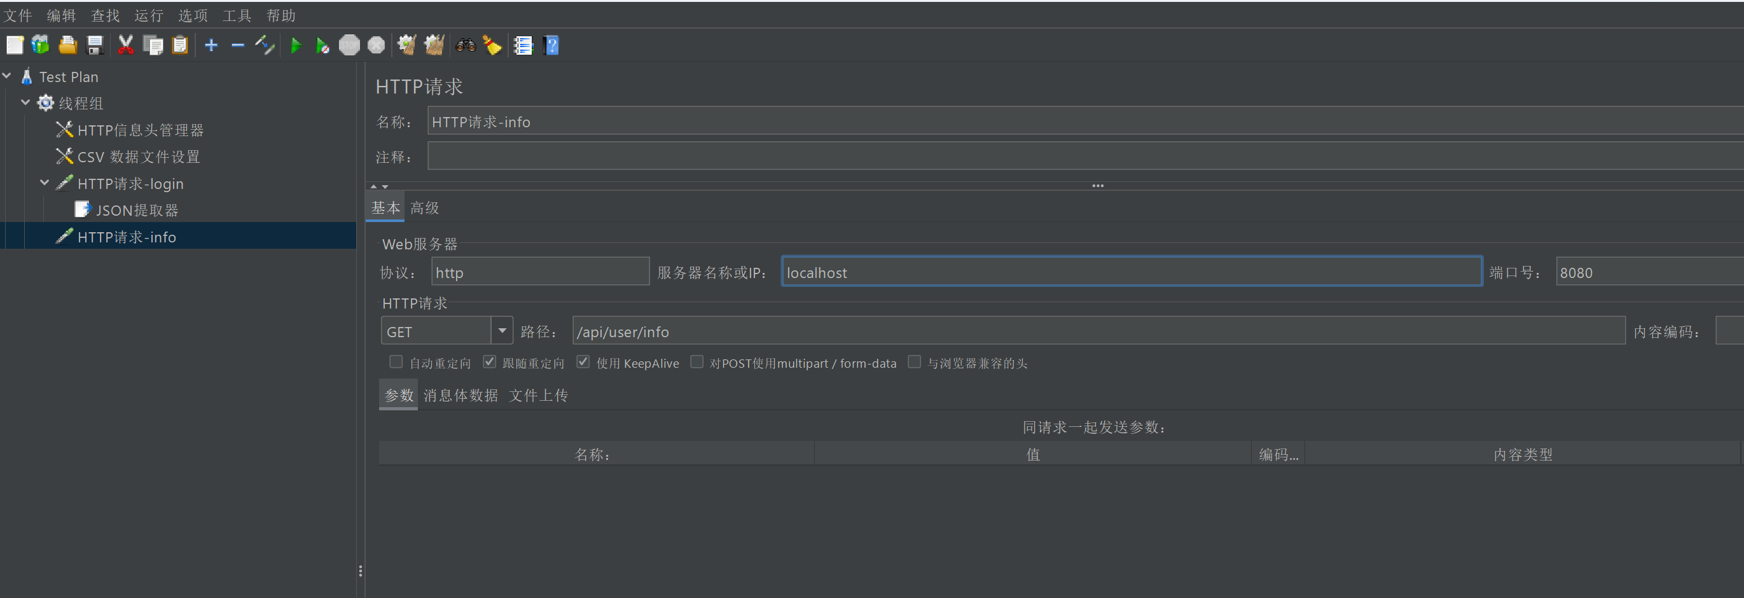Click the down arrow on the pane divider
1744x598 pixels.
click(x=385, y=186)
